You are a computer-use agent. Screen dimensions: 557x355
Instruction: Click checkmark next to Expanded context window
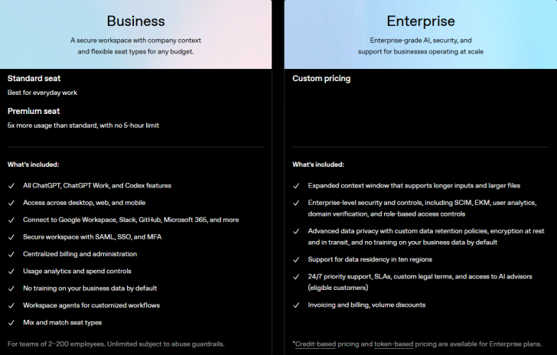click(x=296, y=186)
